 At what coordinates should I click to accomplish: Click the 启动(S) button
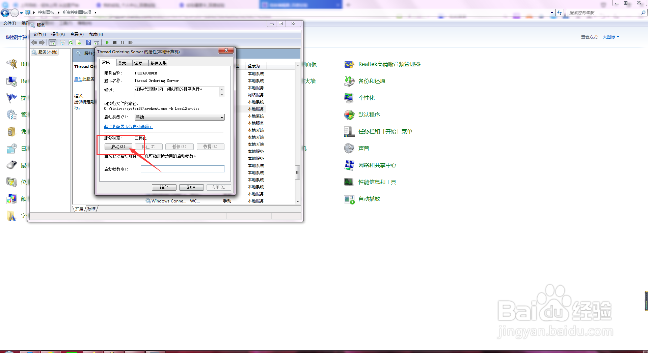[x=118, y=147]
